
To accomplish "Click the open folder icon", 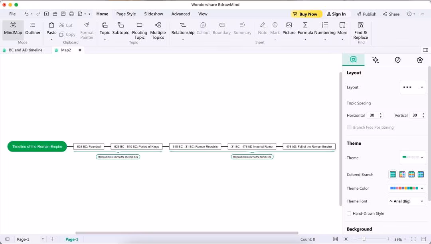I will tap(55, 14).
